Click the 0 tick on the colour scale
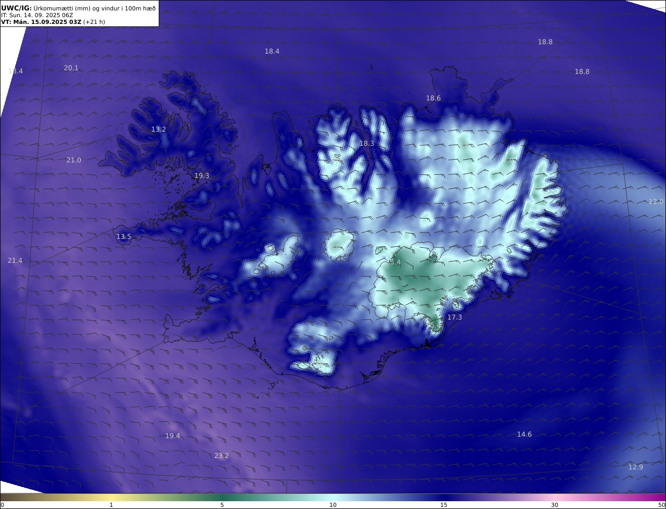This screenshot has height=509, width=666. (2, 505)
